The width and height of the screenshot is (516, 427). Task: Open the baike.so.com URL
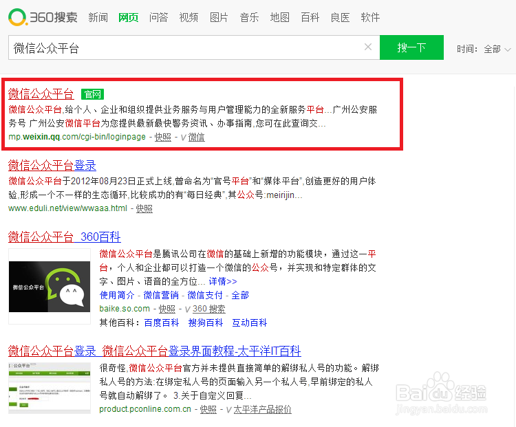[125, 309]
